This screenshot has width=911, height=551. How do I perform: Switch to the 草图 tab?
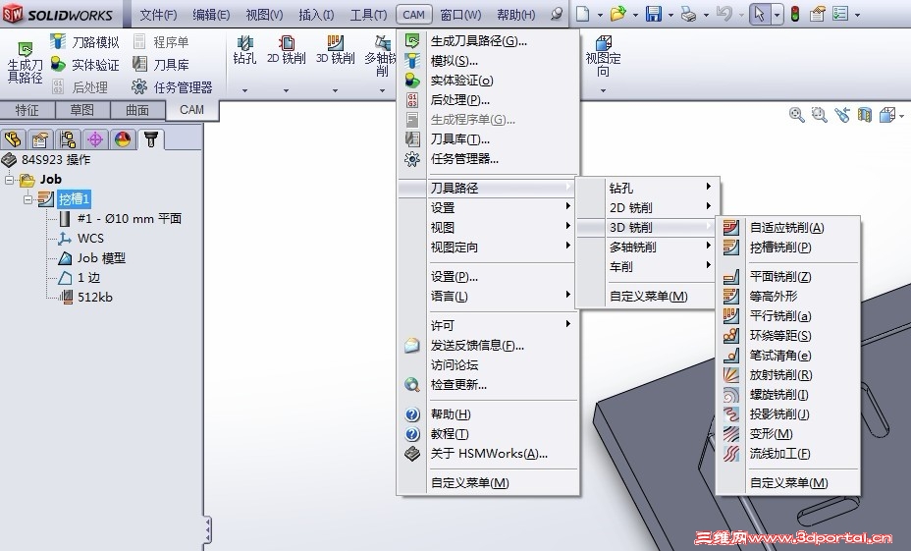coord(81,110)
